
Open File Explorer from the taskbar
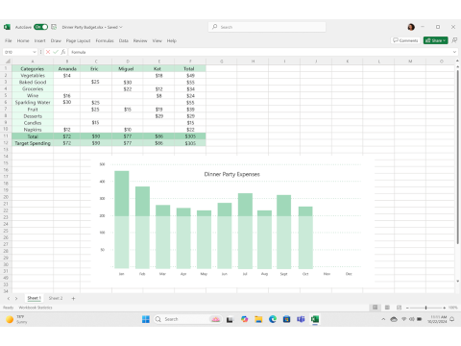258,319
